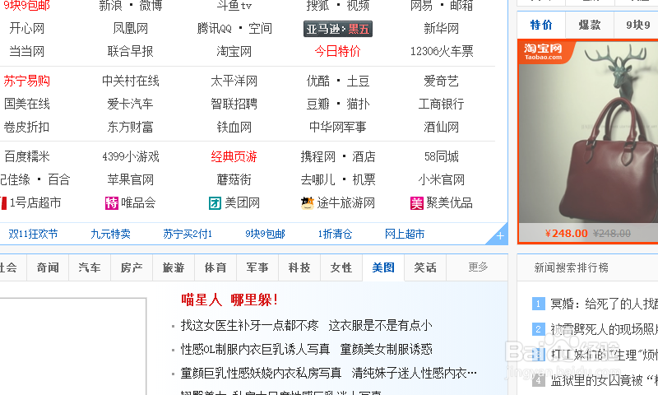Select the 美图 news tab
658x395 pixels.
(383, 267)
